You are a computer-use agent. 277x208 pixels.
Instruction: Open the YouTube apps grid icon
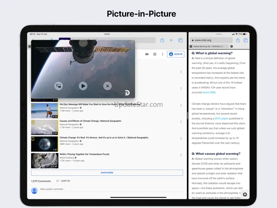point(155,54)
